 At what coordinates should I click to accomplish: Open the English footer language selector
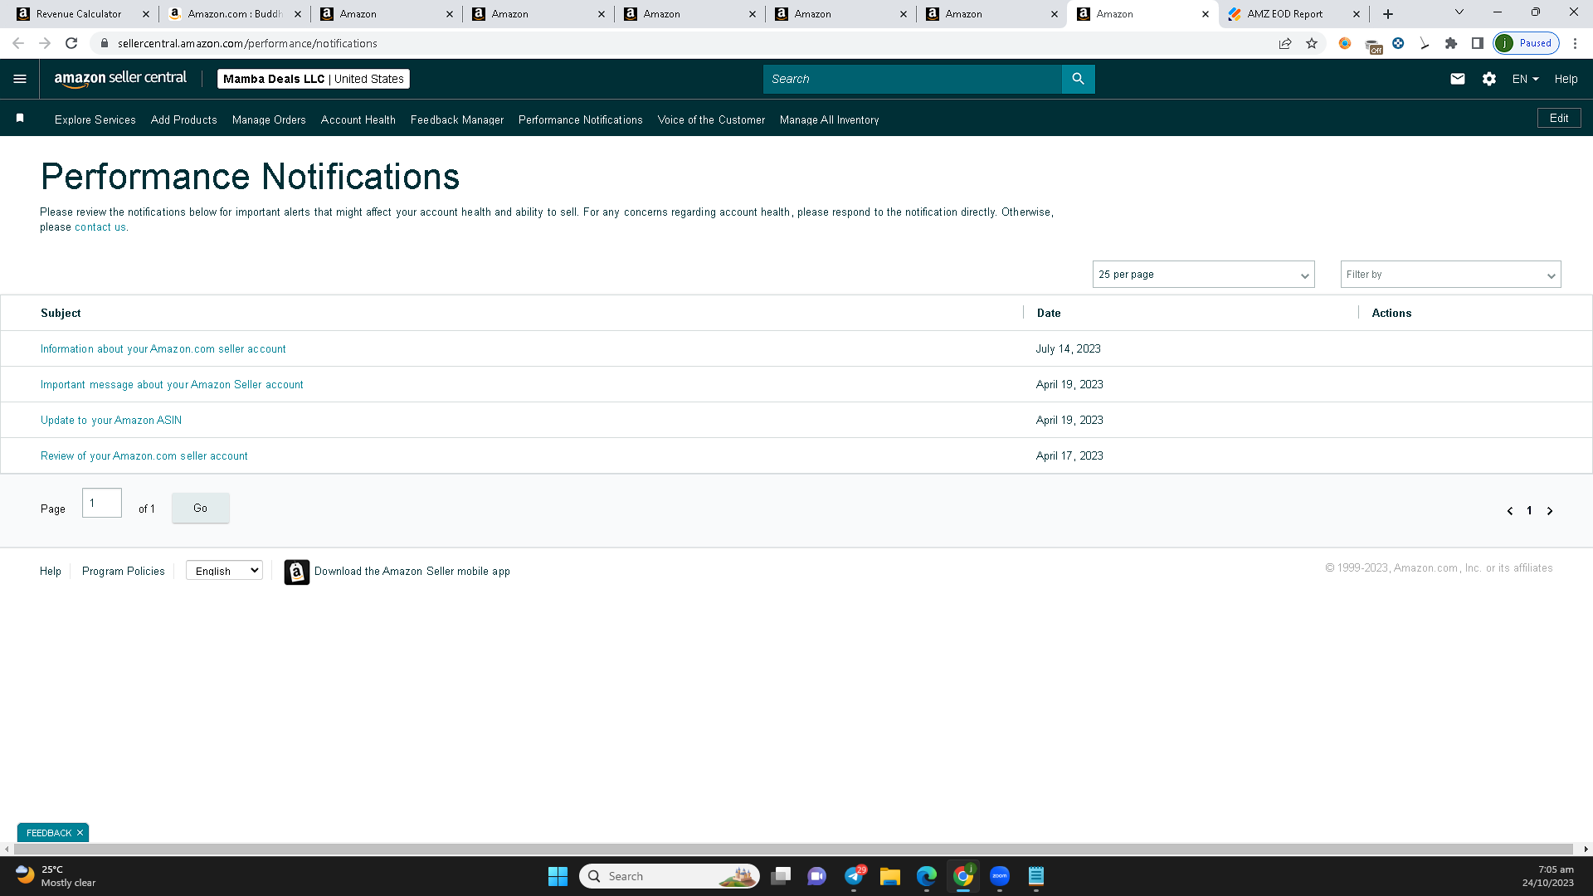click(x=224, y=571)
